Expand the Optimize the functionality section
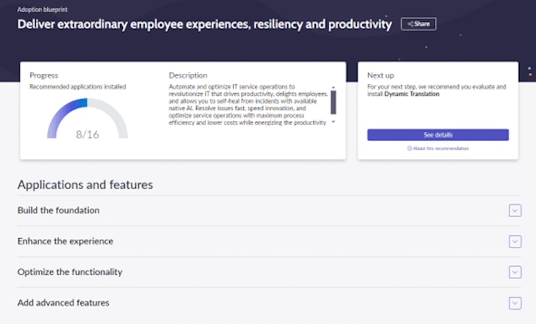Viewport: 536px width, 324px height. coord(515,273)
